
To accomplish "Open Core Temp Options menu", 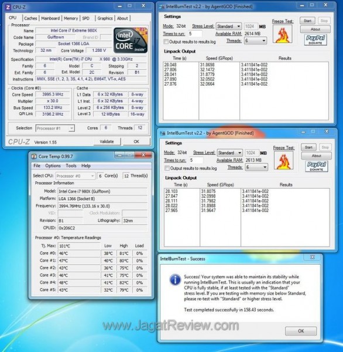I will [x=53, y=165].
